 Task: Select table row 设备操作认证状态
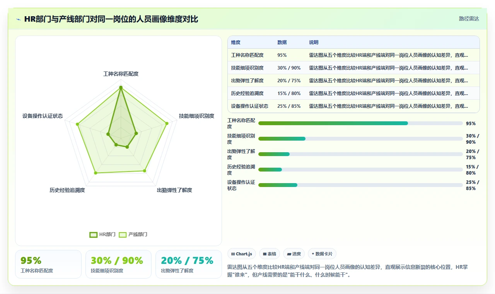tap(353, 106)
